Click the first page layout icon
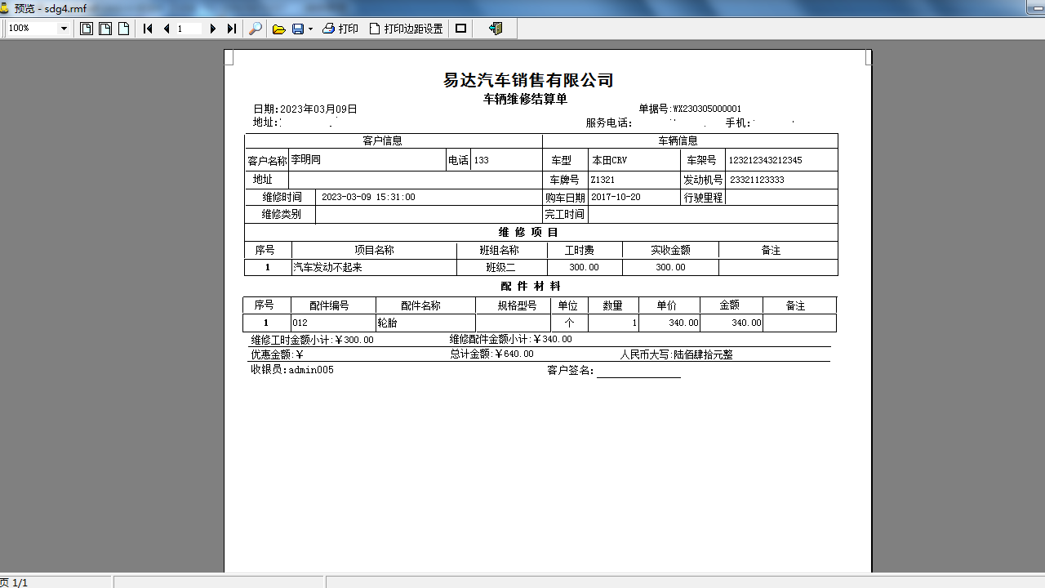 pyautogui.click(x=87, y=29)
